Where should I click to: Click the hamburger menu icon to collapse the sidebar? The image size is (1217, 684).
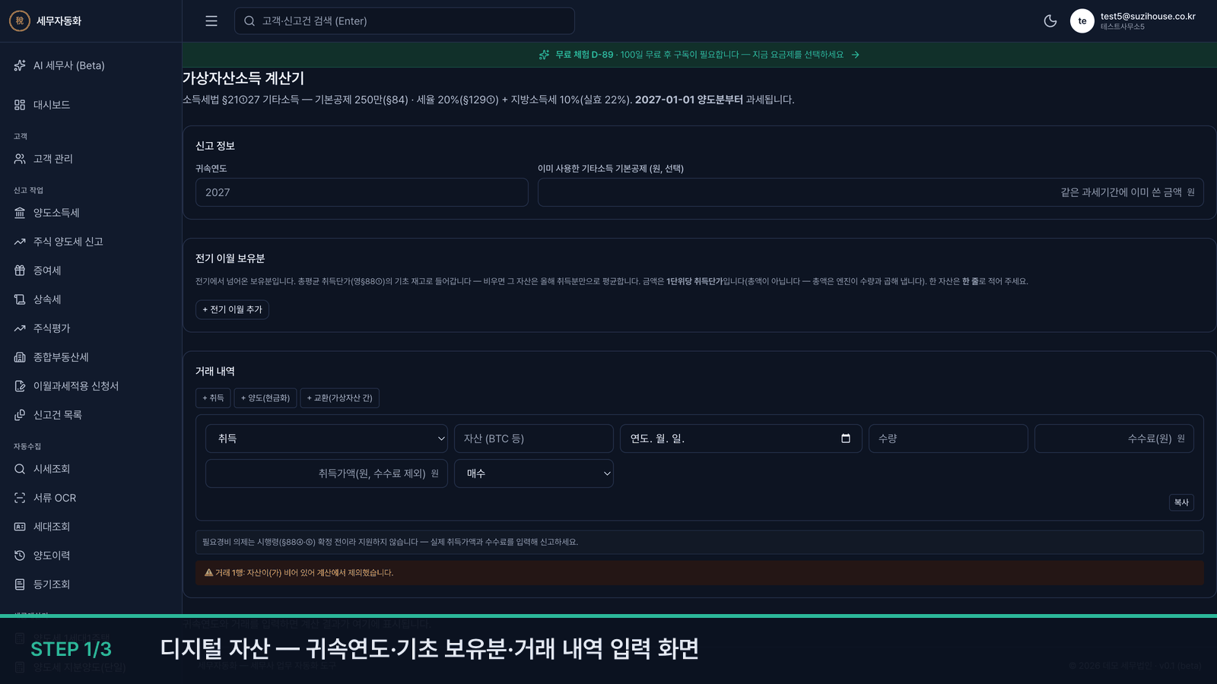tap(211, 21)
